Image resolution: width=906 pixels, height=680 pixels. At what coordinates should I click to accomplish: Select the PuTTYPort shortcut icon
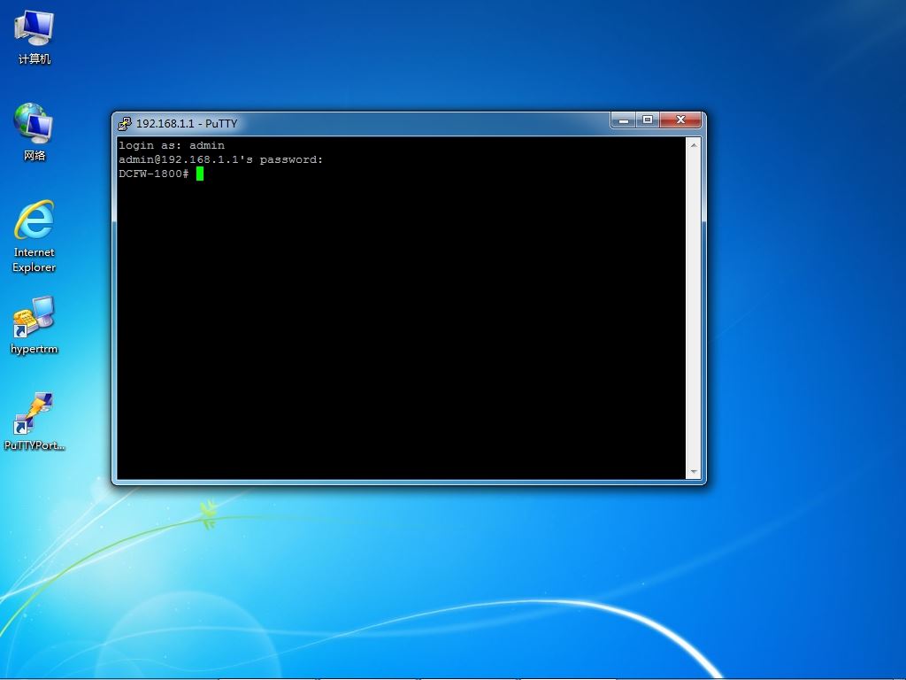pyautogui.click(x=35, y=421)
